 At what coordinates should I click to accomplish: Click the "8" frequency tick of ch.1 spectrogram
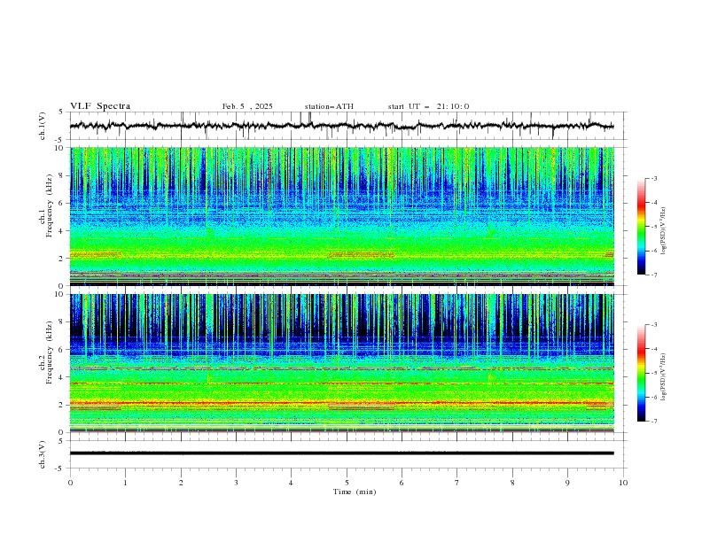63,175
